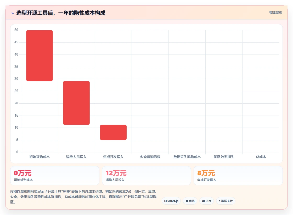This screenshot has width=293, height=215.
Task: Click x-axis label 数据丢失风险成本
Action: pos(187,157)
